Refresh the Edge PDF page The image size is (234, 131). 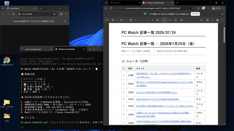pyautogui.click(x=111, y=8)
